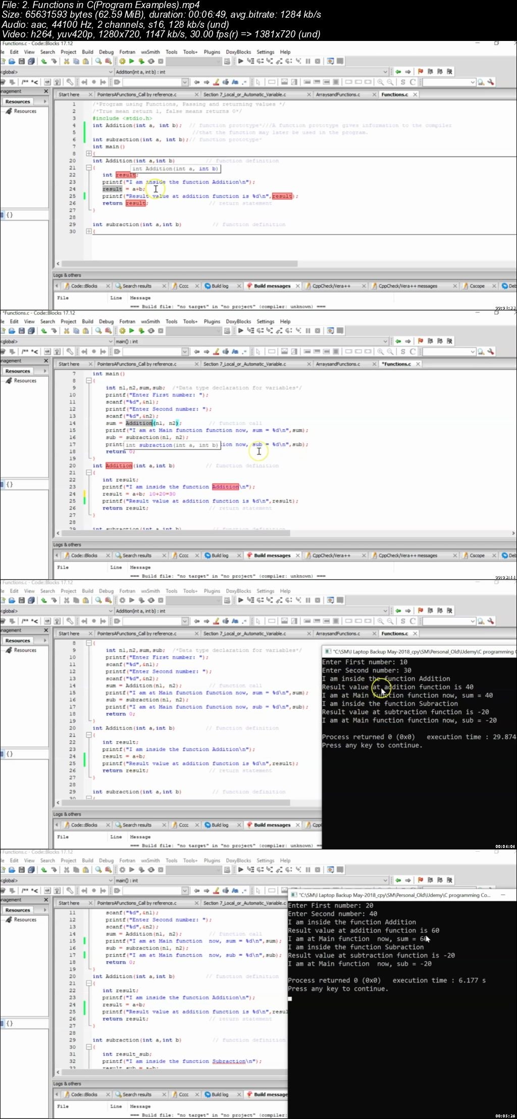Click Abort build icon in fourth frame toolbar

point(161,870)
